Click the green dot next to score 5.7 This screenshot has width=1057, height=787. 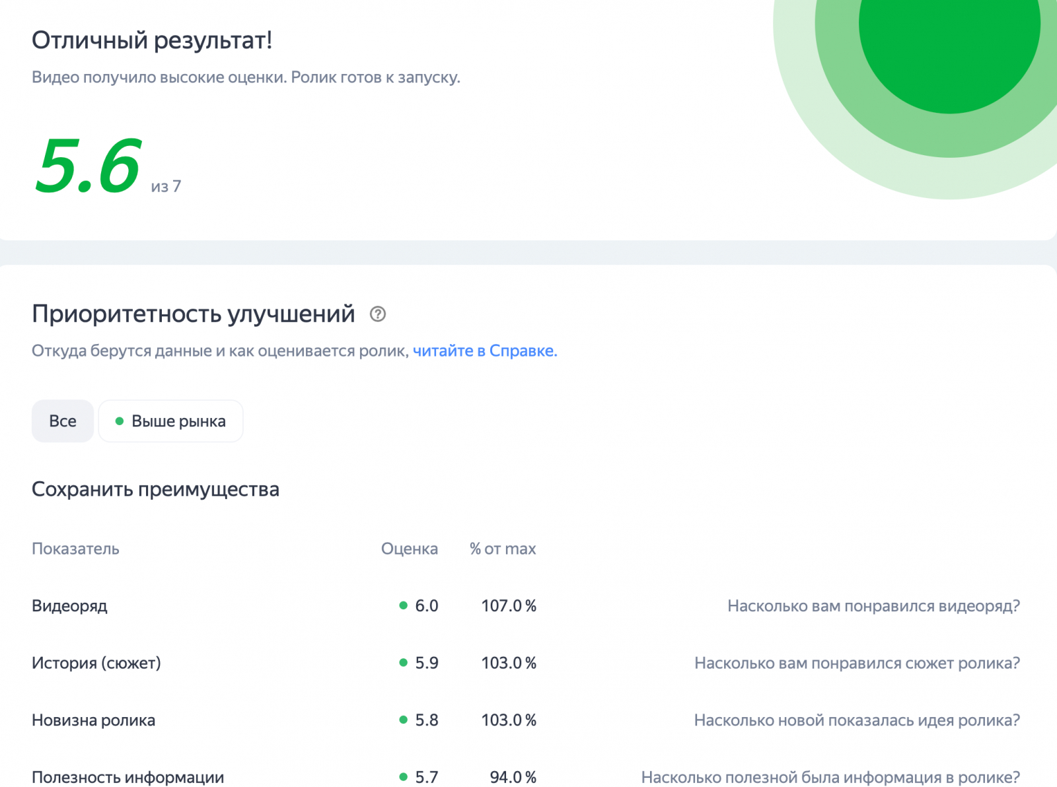[403, 777]
